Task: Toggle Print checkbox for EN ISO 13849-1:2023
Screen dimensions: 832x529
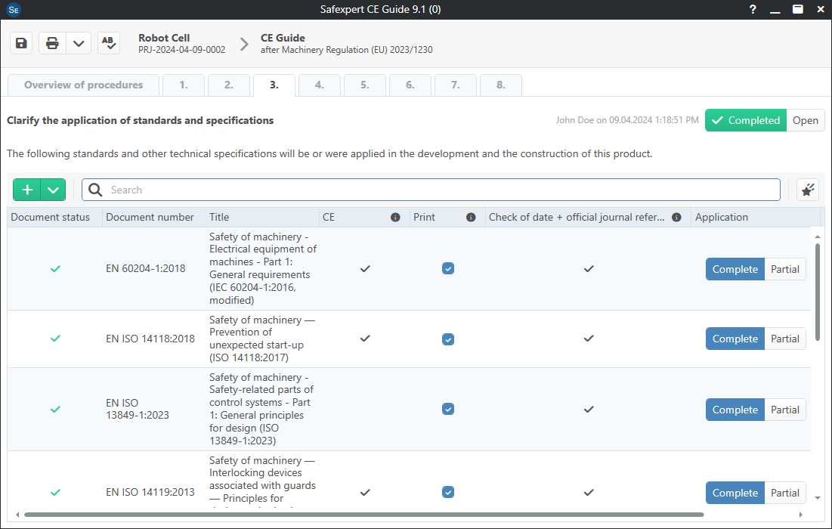Action: tap(448, 409)
